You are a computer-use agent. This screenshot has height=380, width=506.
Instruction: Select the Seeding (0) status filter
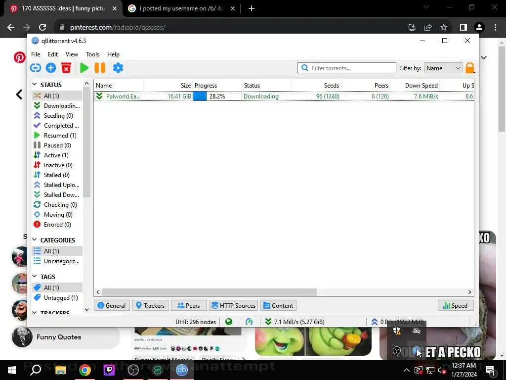pyautogui.click(x=57, y=116)
